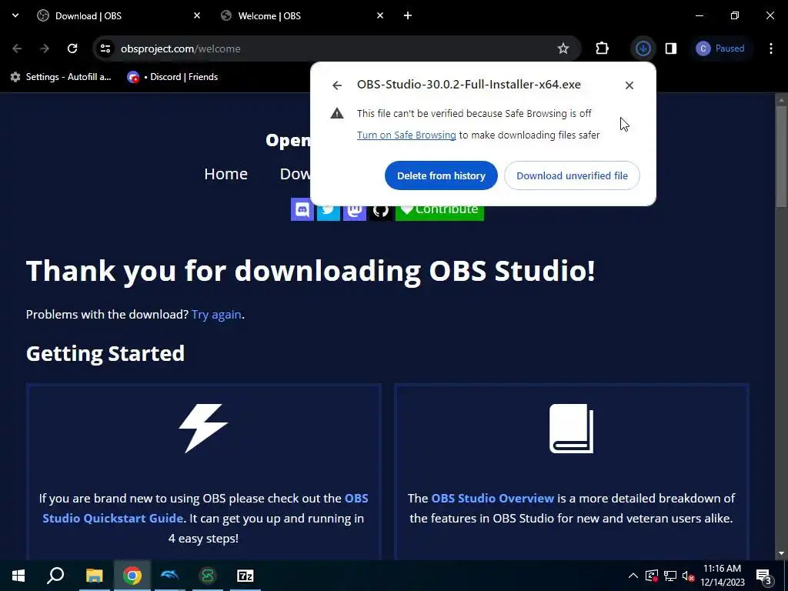This screenshot has width=788, height=591.
Task: Click the OBS Mastodon icon
Action: [x=354, y=212]
